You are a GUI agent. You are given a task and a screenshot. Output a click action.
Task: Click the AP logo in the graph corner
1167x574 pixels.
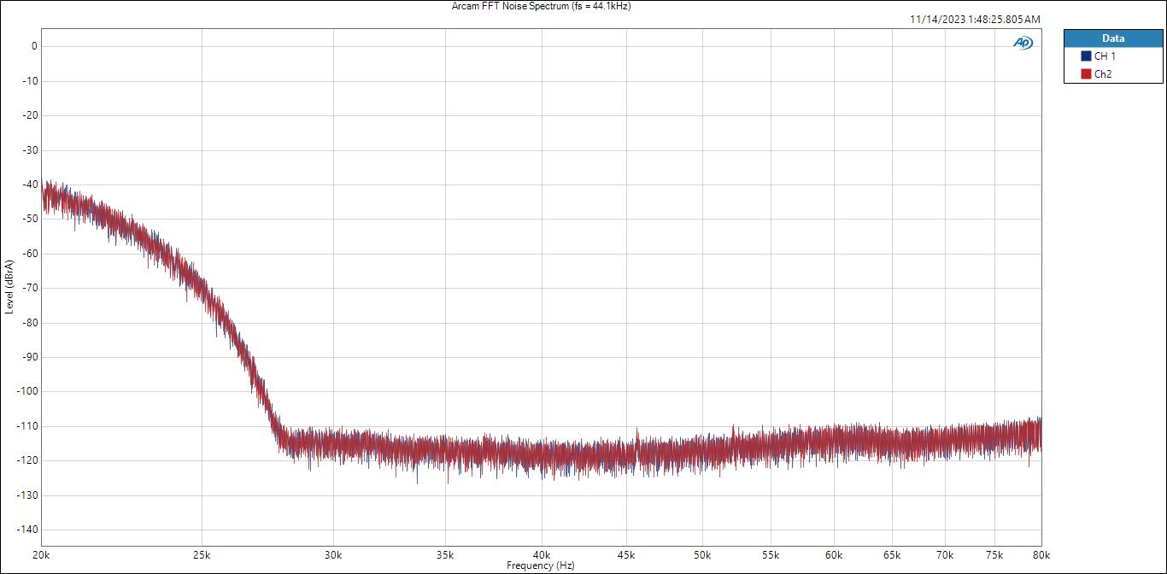point(1023,43)
